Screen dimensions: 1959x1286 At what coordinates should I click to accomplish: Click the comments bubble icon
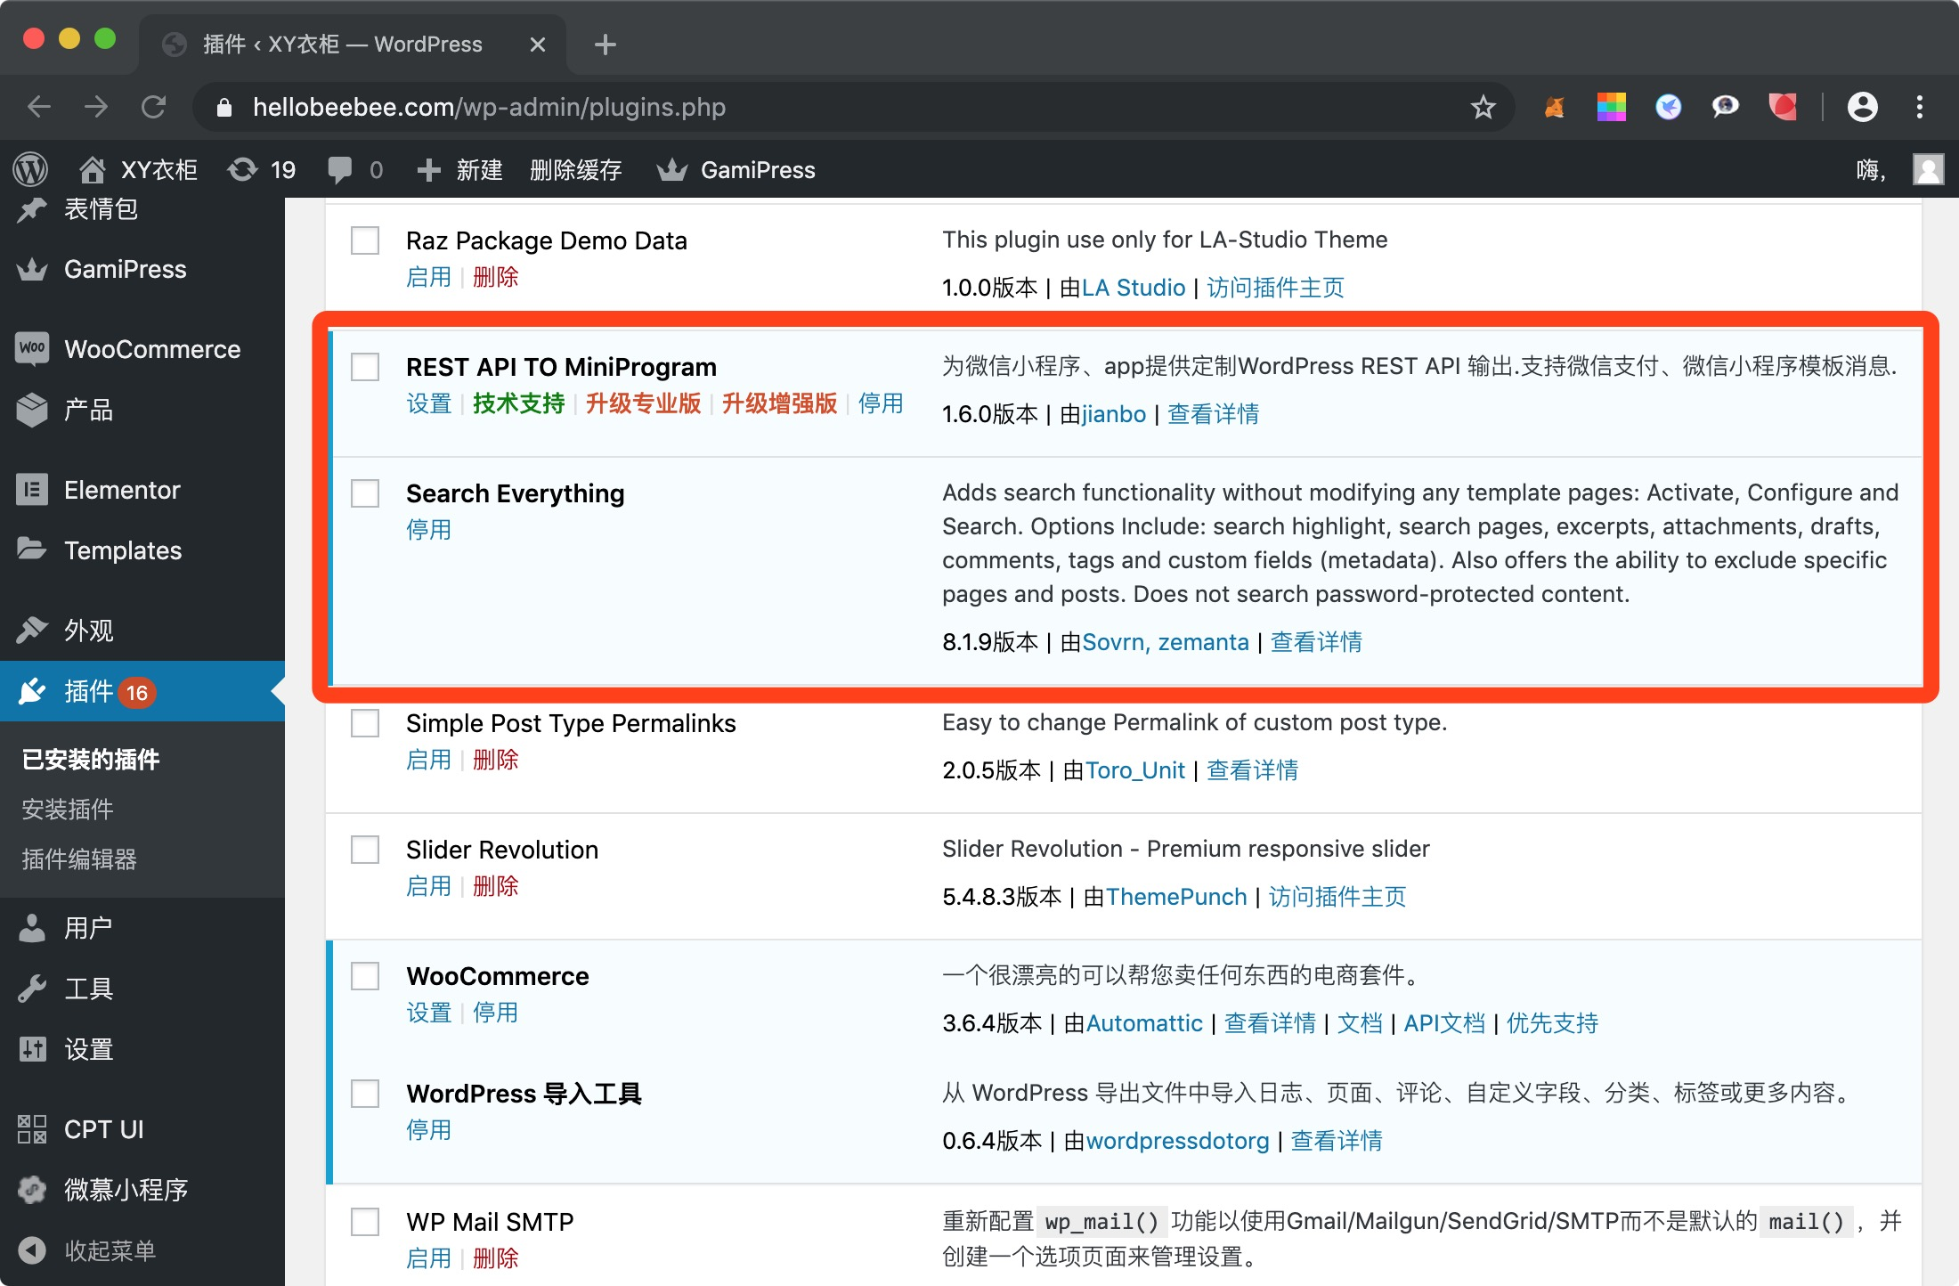341,169
